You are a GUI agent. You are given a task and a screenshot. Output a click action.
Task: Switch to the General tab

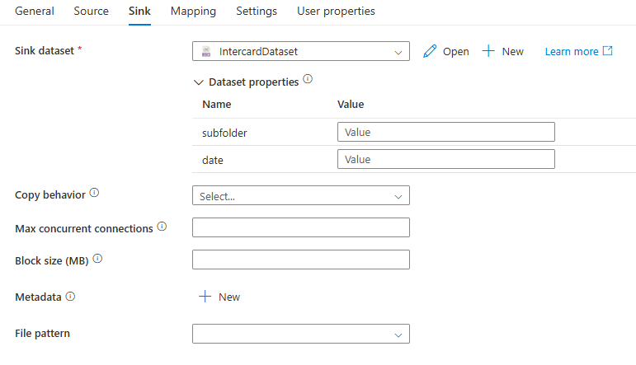tap(35, 11)
